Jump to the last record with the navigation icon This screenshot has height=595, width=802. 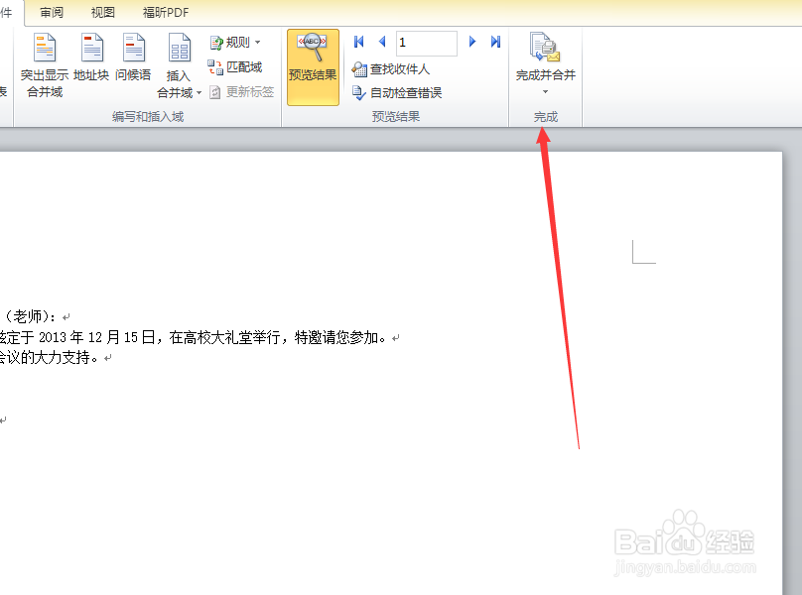click(494, 42)
